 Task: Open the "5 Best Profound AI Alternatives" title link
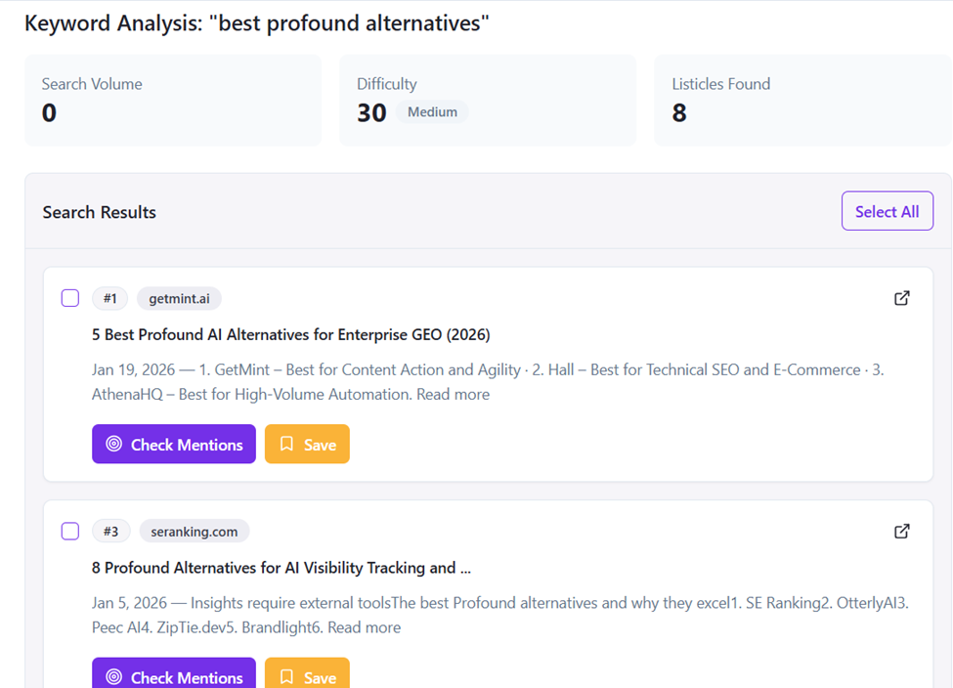(290, 334)
